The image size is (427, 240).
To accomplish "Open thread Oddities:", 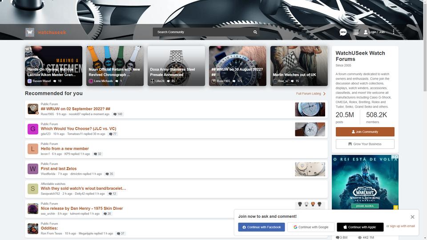I will [49, 228].
